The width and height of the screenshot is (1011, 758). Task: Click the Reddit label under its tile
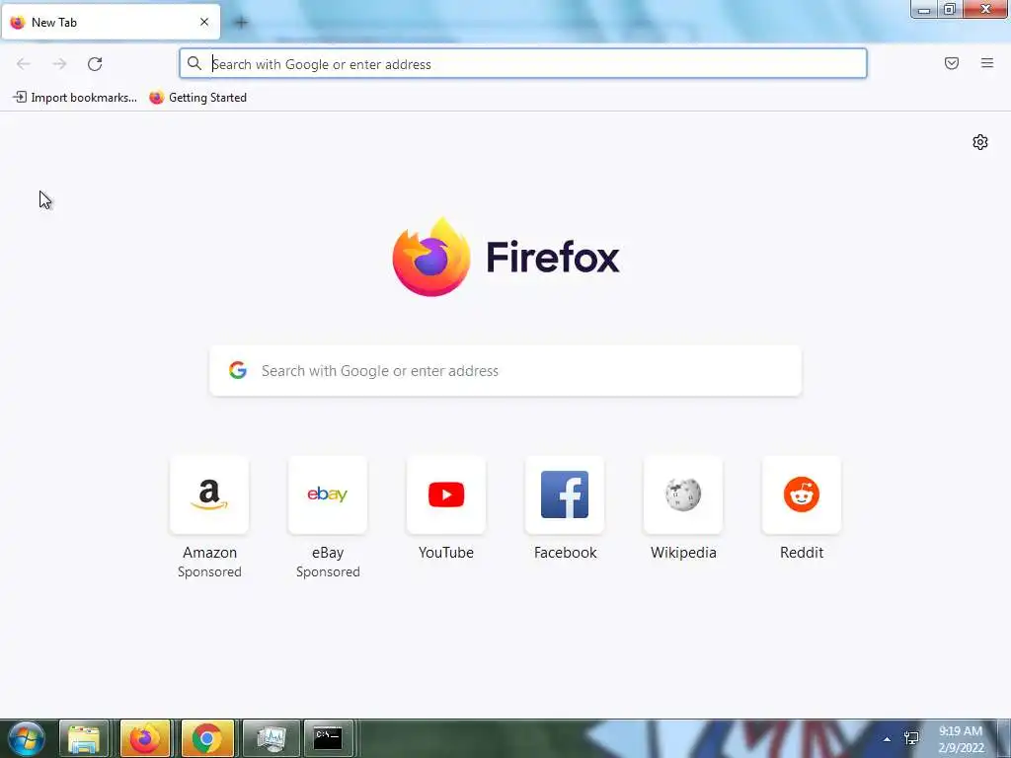click(x=802, y=553)
